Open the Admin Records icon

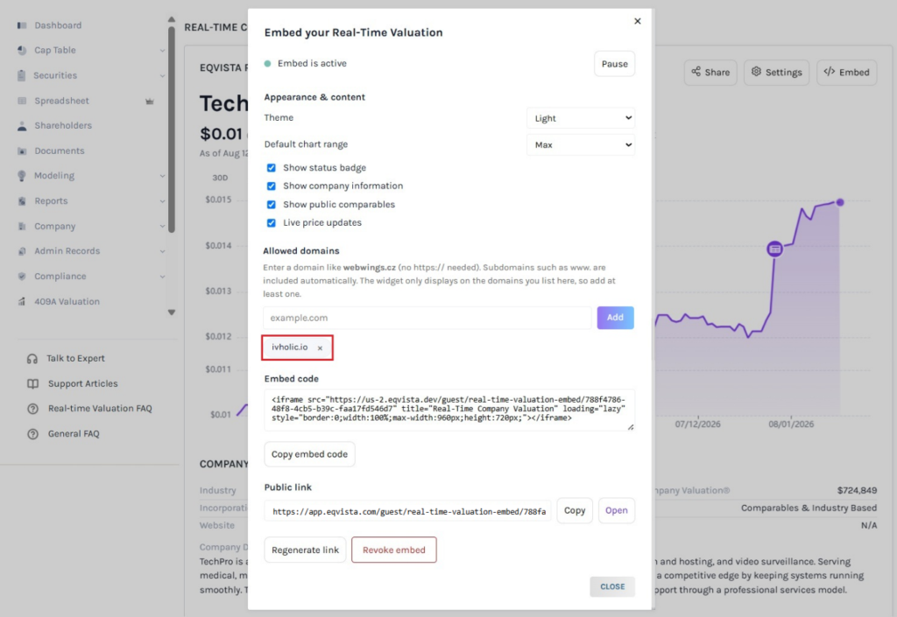(x=22, y=251)
